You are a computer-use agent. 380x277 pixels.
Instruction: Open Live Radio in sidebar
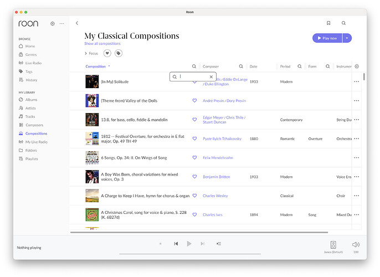click(30, 63)
